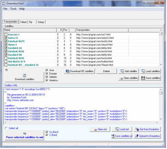The image size is (167, 149).
Task: Click the Upload to Dreambox arrow icon
Action: tap(137, 136)
